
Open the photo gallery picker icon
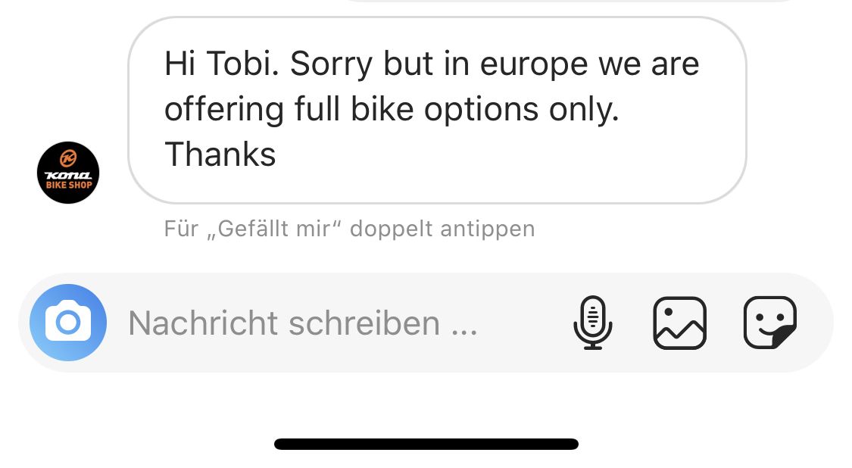pyautogui.click(x=679, y=323)
